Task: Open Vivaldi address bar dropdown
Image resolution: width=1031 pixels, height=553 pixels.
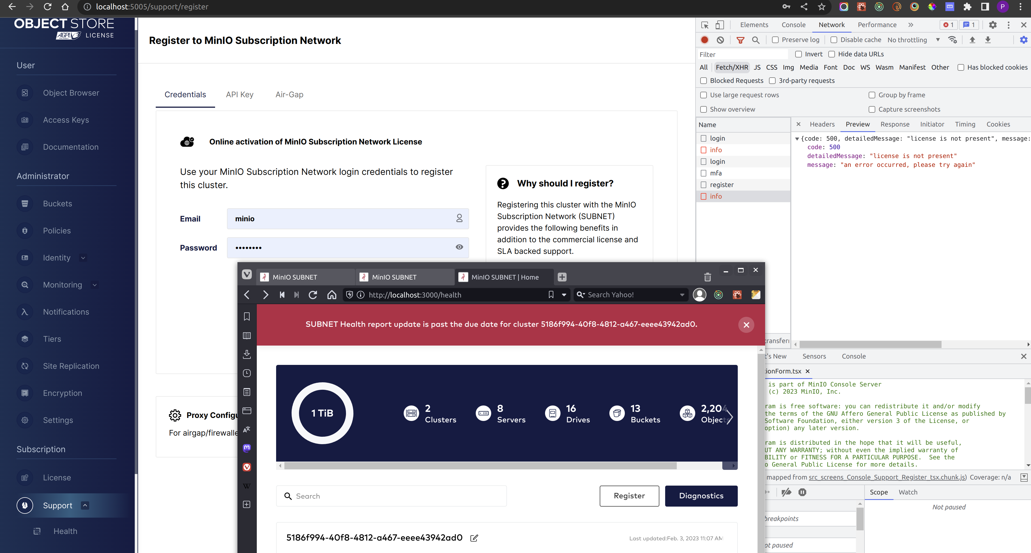Action: 564,295
